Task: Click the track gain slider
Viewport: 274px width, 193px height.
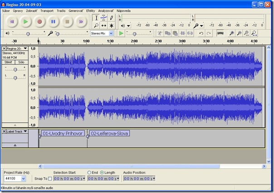Action: coord(15,70)
